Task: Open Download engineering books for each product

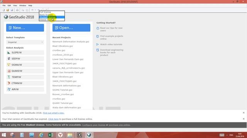Action: point(112,53)
